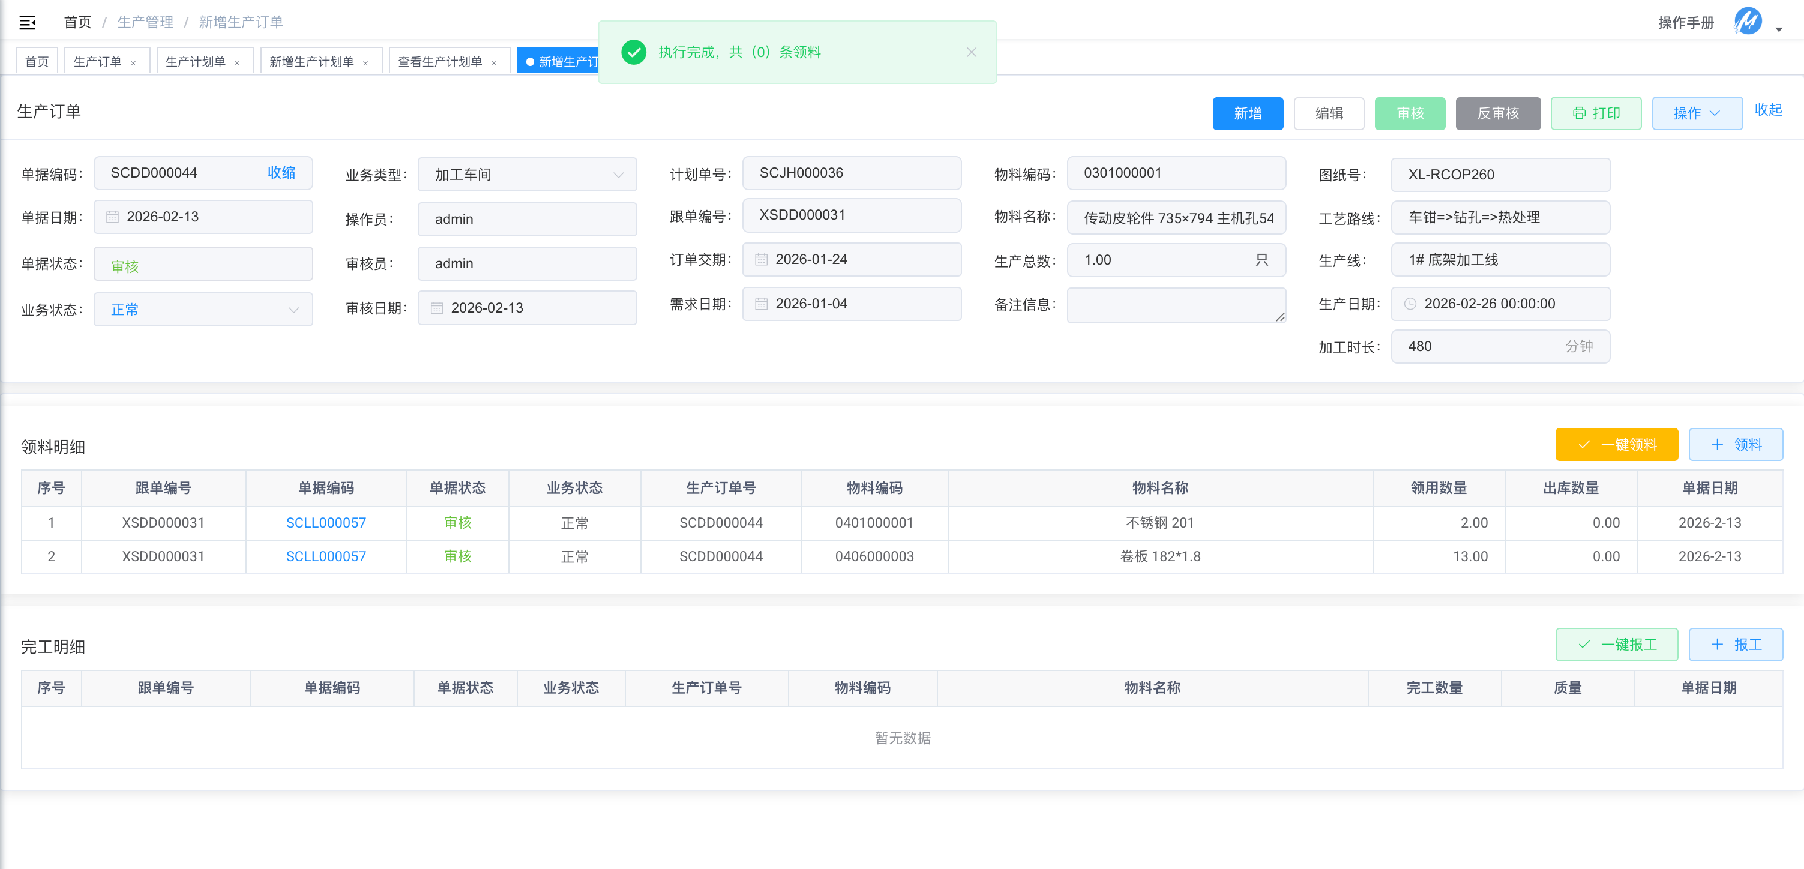Click the 反审核 button
The image size is (1804, 869).
point(1497,113)
